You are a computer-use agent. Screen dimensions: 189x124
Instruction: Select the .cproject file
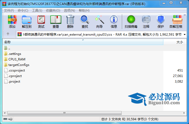click(x=13, y=76)
